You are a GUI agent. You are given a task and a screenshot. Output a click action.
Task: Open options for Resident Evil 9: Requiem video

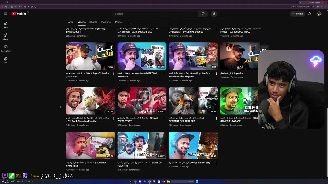point(216,74)
